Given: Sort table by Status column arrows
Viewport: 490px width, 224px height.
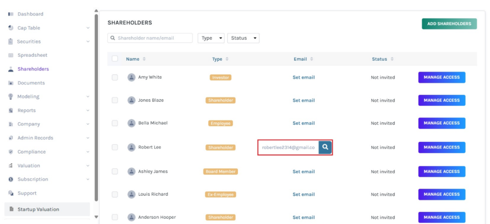Looking at the screenshot, I should pyautogui.click(x=392, y=59).
